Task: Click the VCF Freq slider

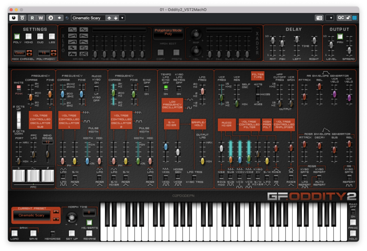Action: [x=221, y=97]
